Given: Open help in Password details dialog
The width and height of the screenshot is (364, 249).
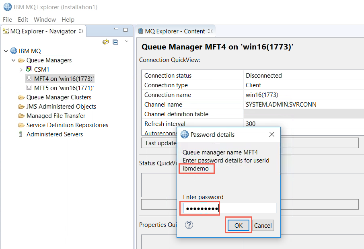Looking at the screenshot, I should (189, 225).
